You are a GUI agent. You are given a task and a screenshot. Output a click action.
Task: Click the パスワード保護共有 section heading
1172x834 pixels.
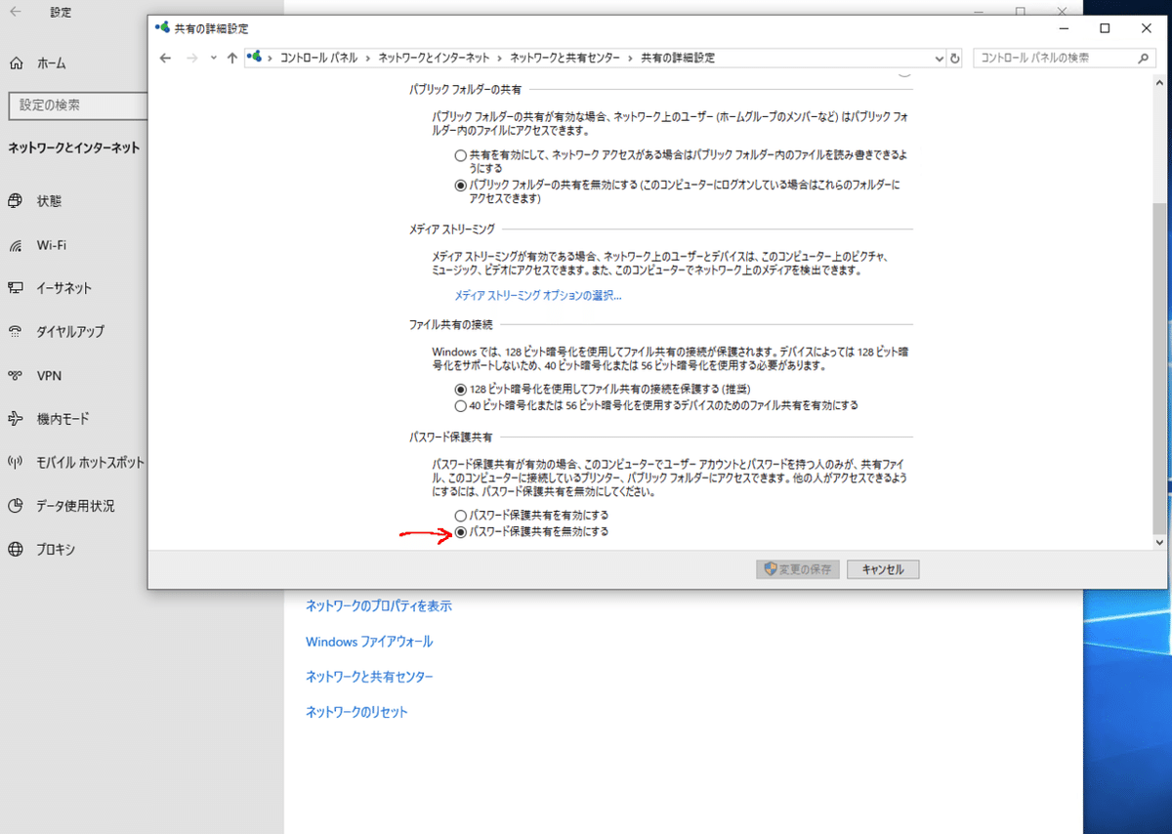tap(450, 438)
